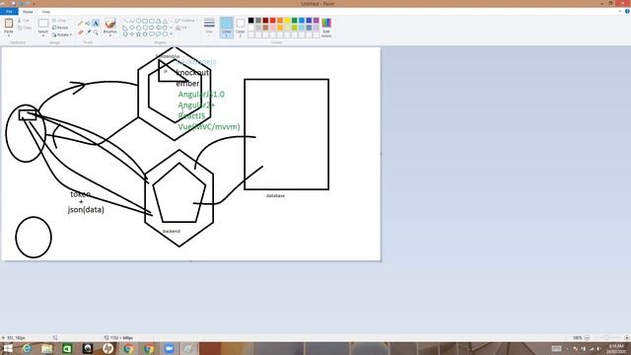Screen dimensions: 631x355
Task: Show hidden icons in system tray
Action: [567, 348]
